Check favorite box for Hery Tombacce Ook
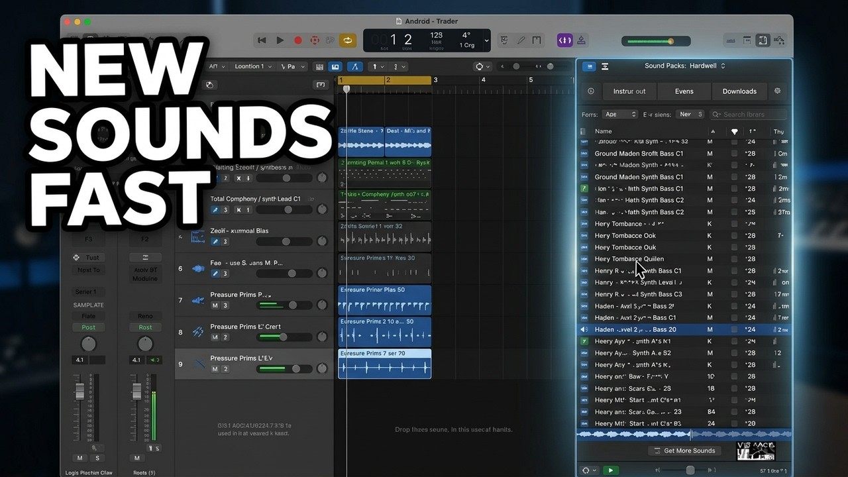This screenshot has width=848, height=477. point(734,236)
